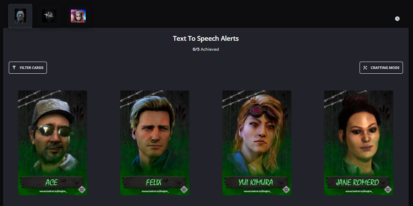The width and height of the screenshot is (413, 206).
Task: Click the Twitch link on Jane Romero card
Action: point(359,191)
